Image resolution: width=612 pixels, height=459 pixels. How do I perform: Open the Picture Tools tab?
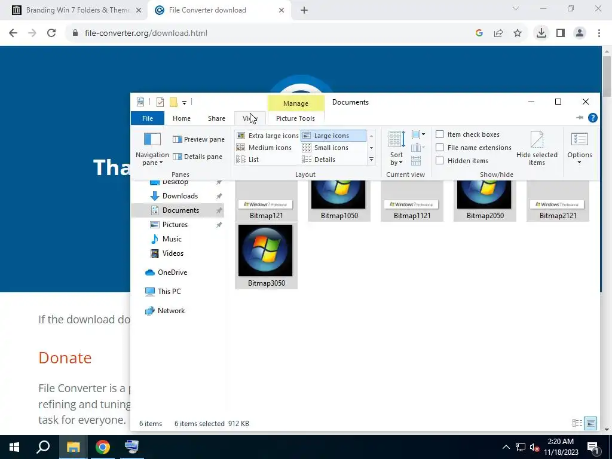point(295,118)
